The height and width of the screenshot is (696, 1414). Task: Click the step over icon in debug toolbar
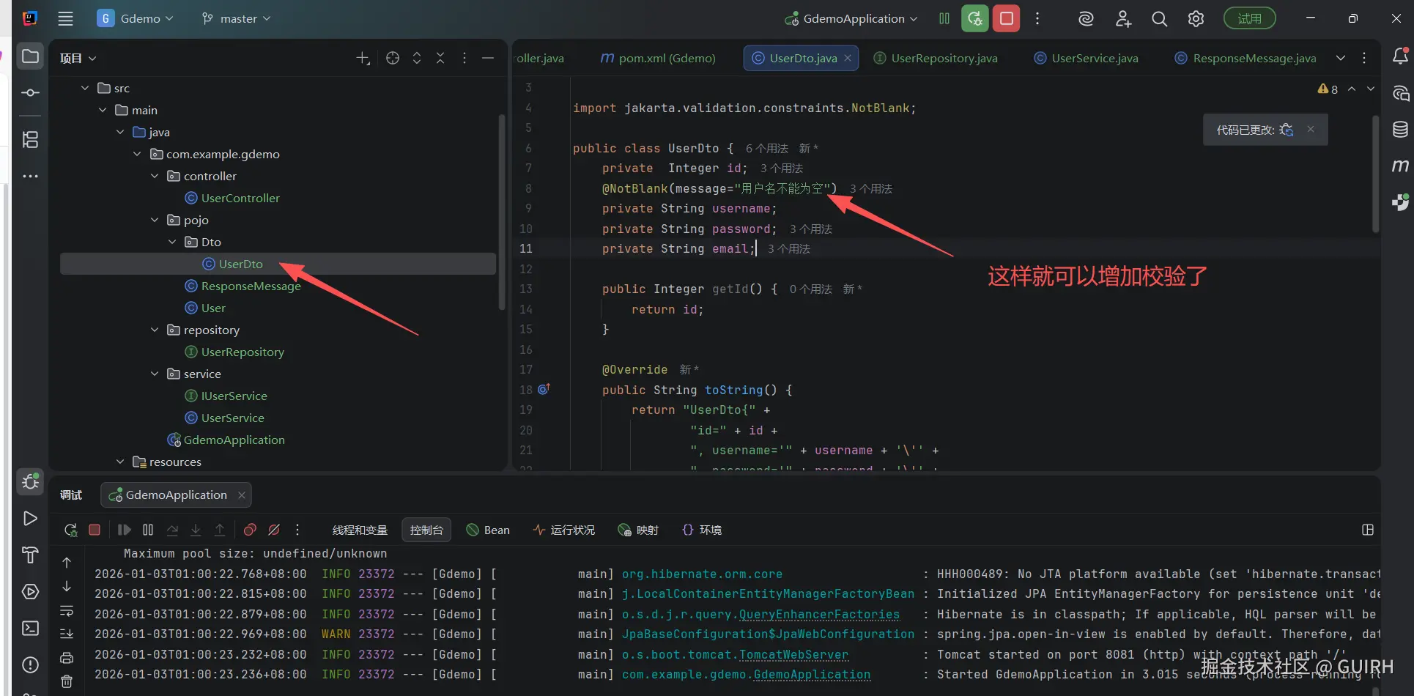172,530
